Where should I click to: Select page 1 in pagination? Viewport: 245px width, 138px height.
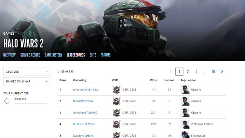tap(179, 72)
